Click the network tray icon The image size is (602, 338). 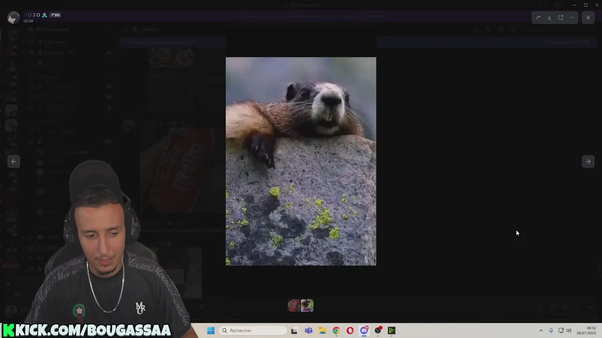click(x=561, y=330)
